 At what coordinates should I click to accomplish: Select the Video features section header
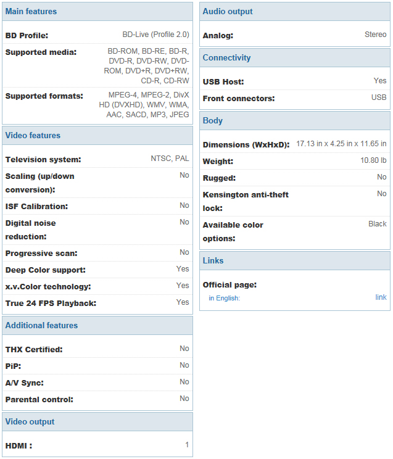(97, 136)
